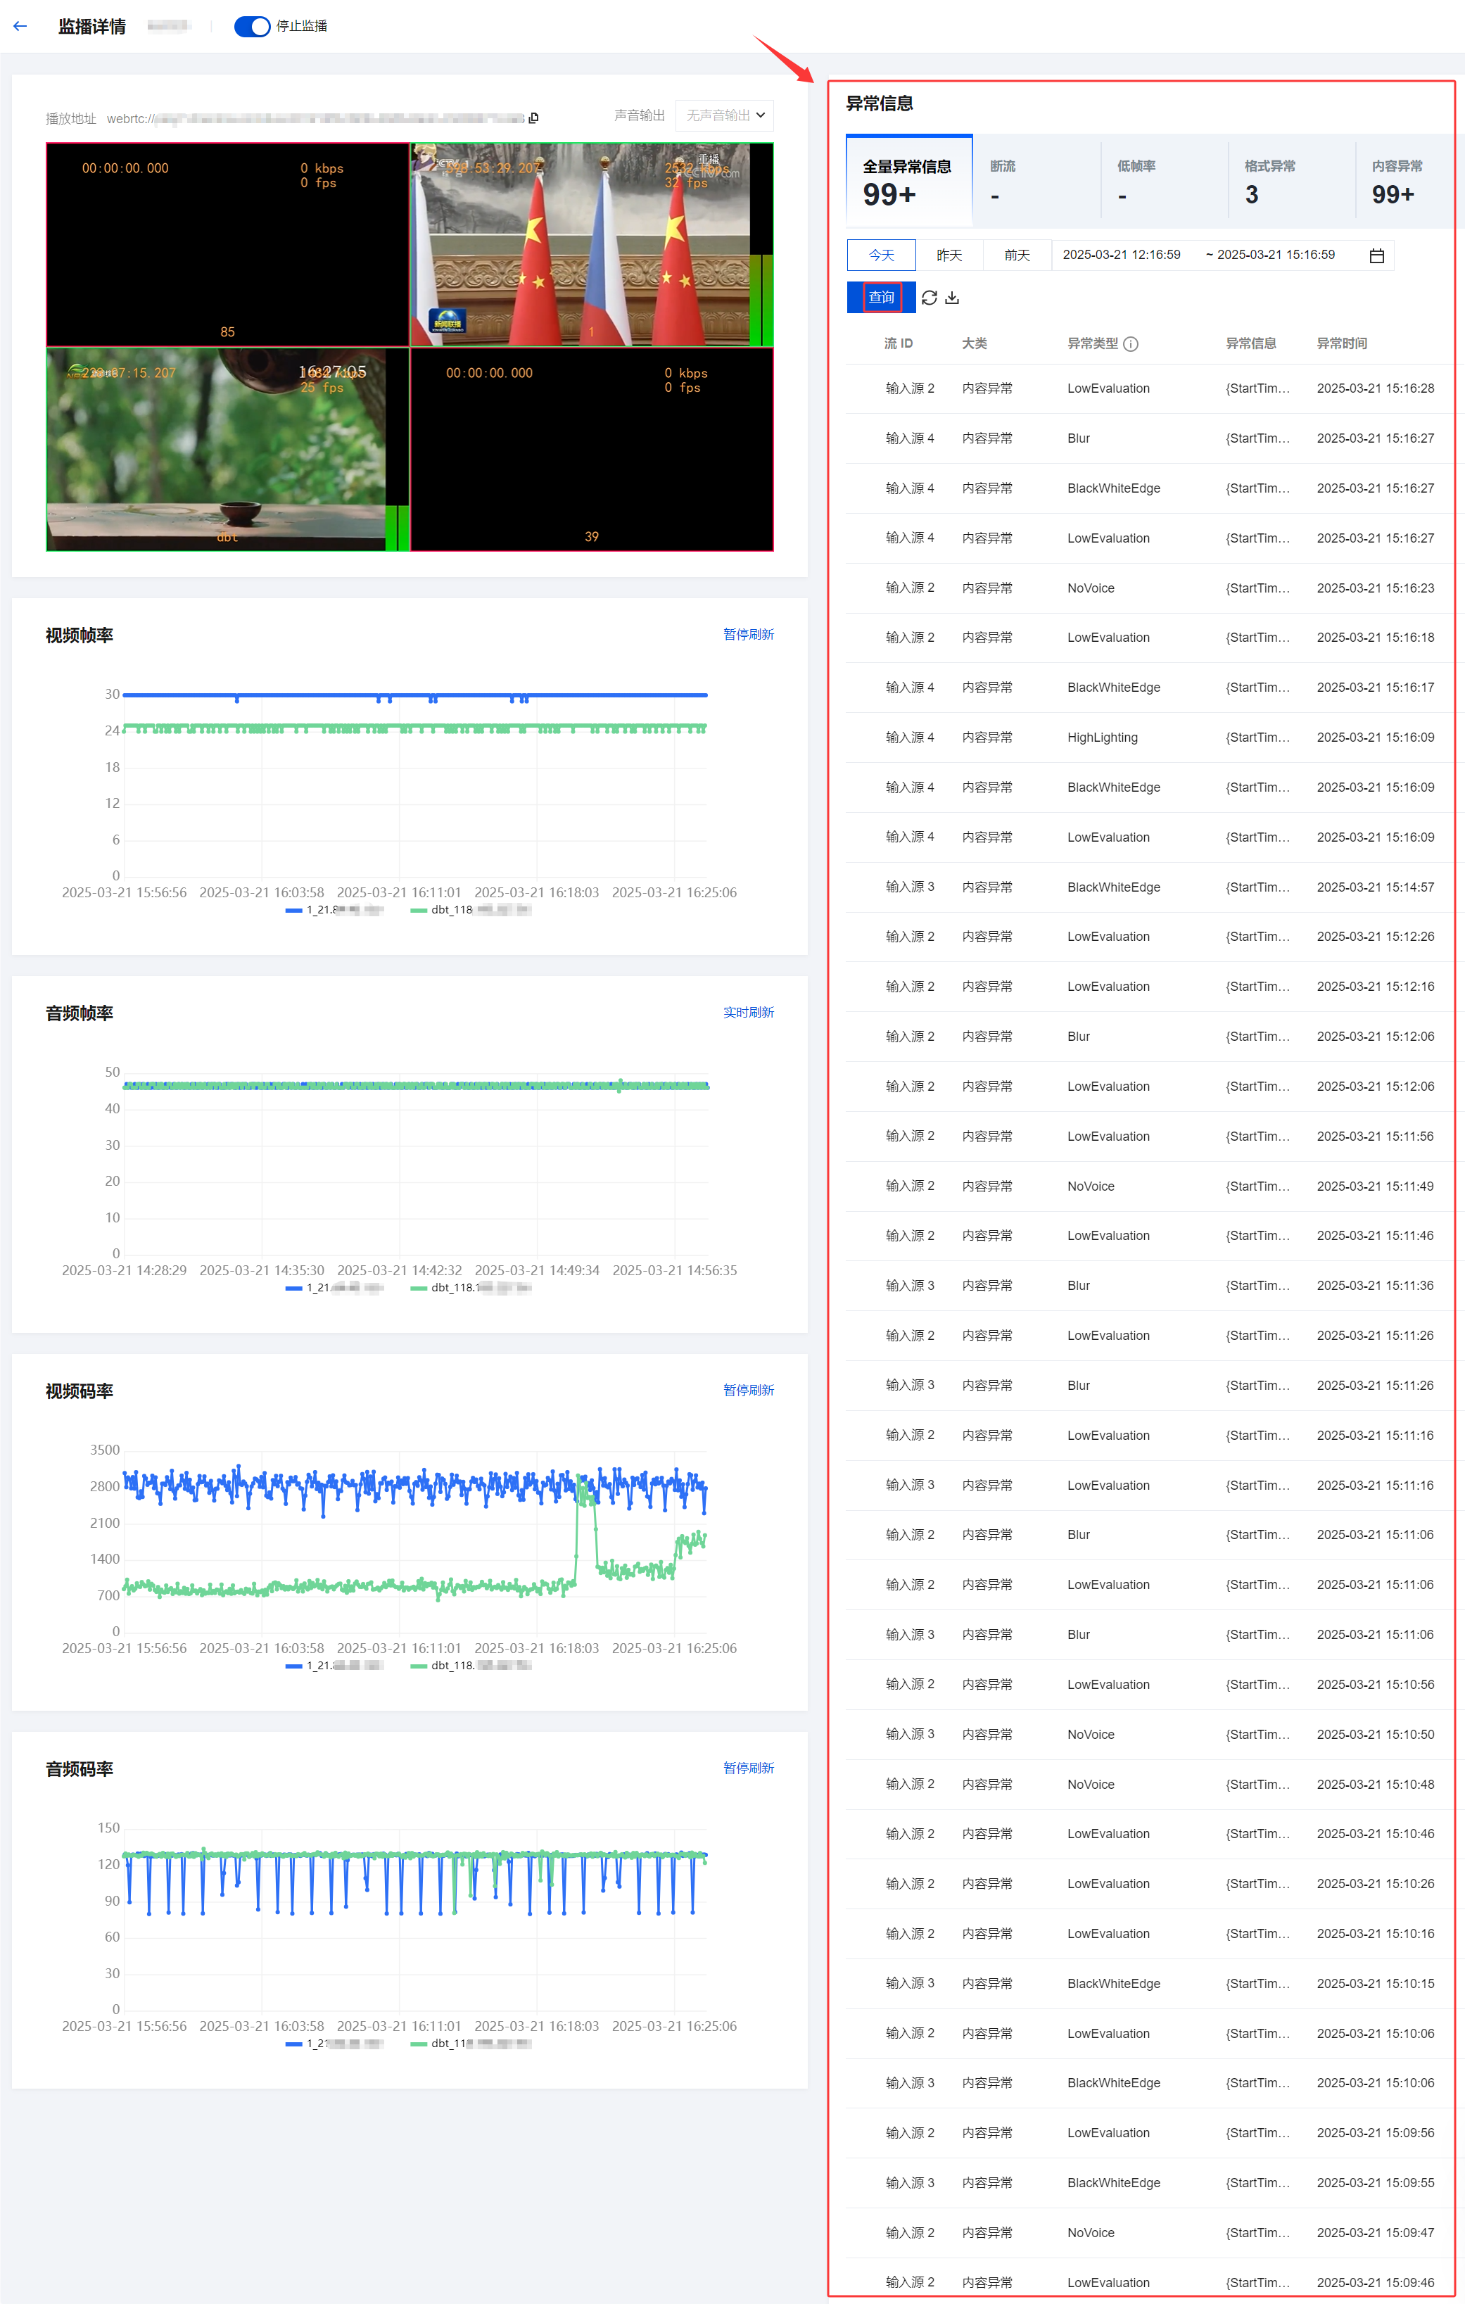Go back using the left arrow icon
Screen dimensions: 1465x2304
tap(20, 26)
